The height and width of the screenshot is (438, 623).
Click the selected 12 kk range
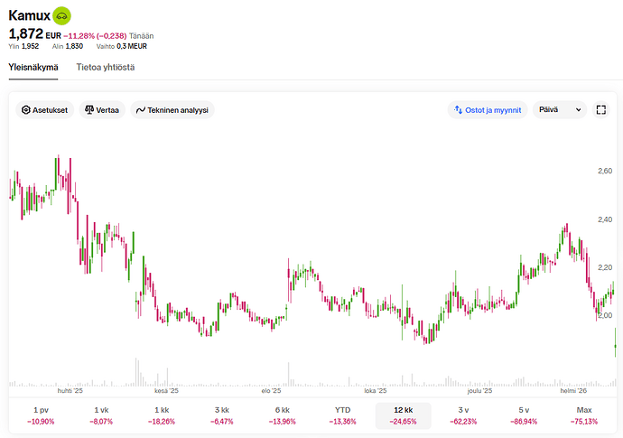tap(403, 415)
